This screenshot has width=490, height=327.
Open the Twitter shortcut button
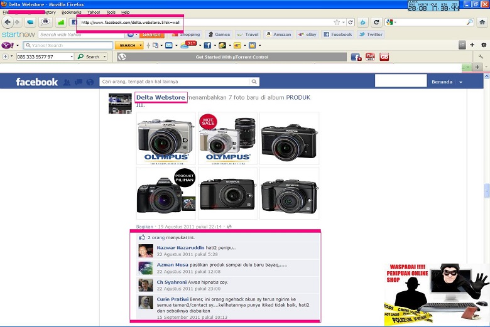371,35
